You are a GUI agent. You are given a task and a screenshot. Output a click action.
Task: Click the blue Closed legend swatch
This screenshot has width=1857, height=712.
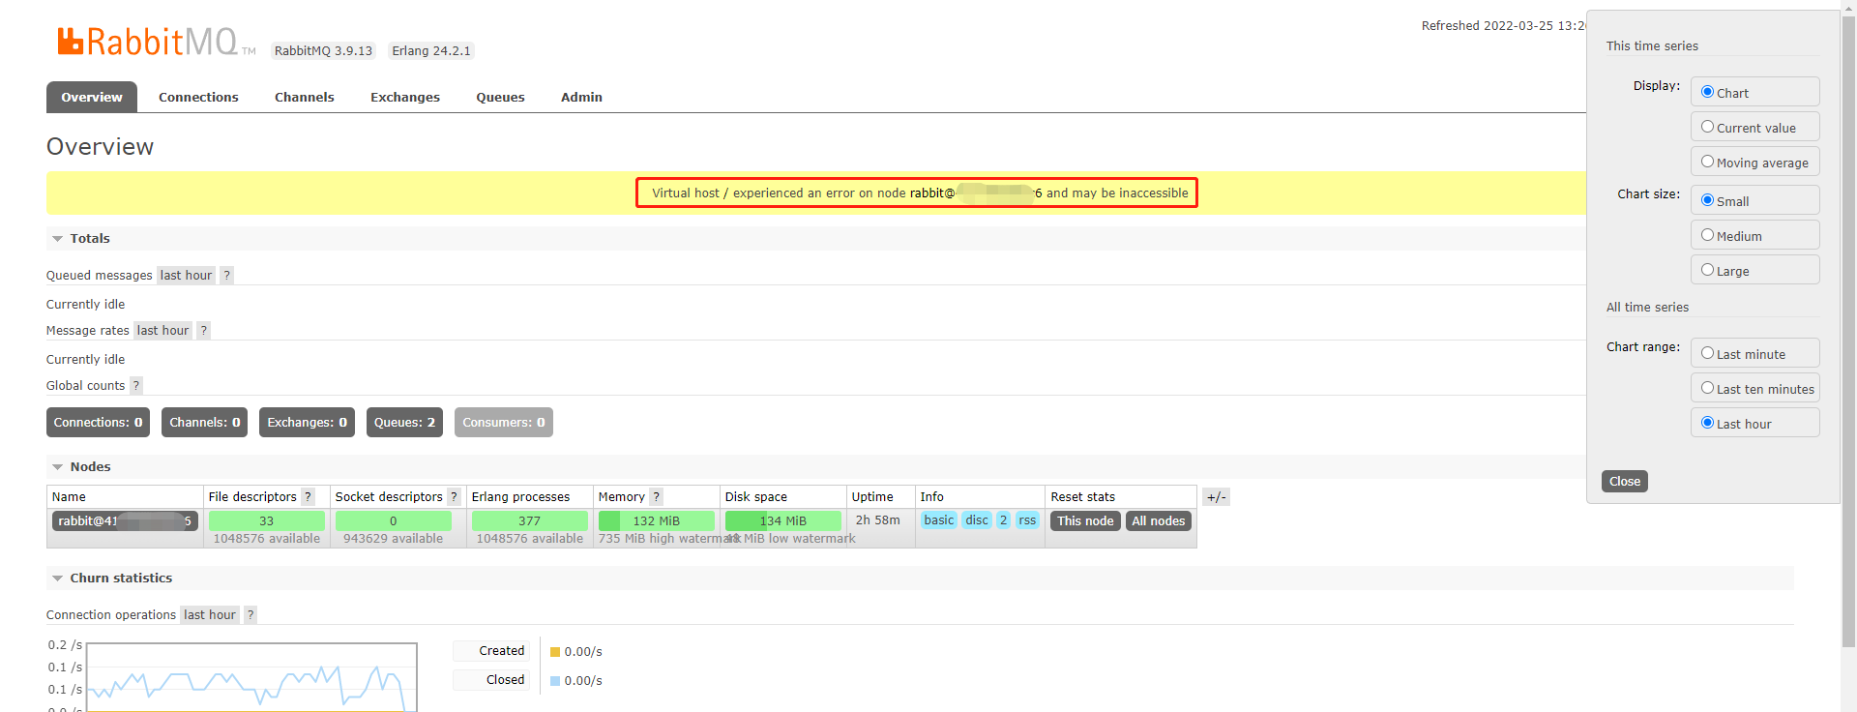[x=555, y=681]
